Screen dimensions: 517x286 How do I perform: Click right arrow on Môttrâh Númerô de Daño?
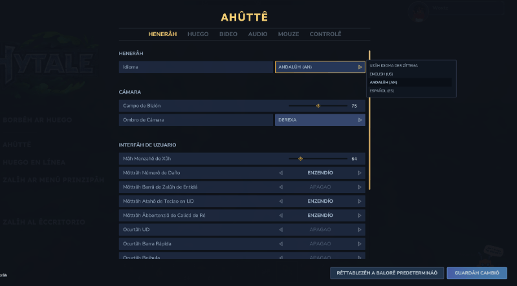[x=359, y=172]
